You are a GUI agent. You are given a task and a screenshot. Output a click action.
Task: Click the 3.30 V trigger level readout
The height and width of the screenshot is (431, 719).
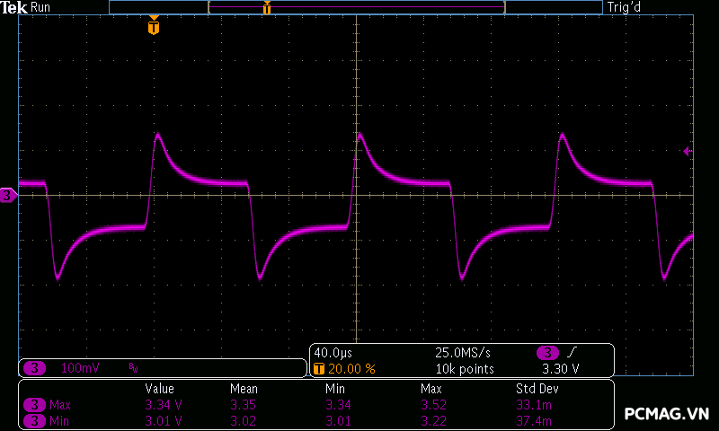560,369
